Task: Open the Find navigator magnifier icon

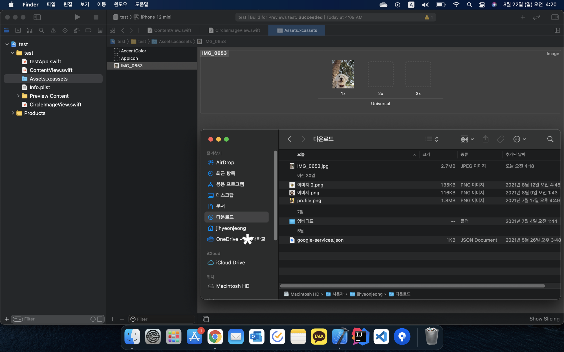Action: point(41,30)
